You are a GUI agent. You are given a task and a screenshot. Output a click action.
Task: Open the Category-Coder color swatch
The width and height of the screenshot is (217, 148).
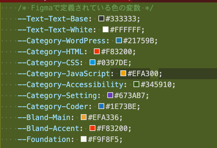[101, 107]
